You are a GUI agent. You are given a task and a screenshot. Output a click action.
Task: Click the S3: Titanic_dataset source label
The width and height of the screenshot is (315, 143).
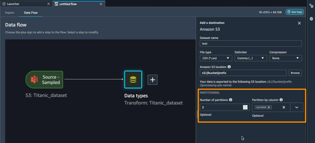[46, 95]
